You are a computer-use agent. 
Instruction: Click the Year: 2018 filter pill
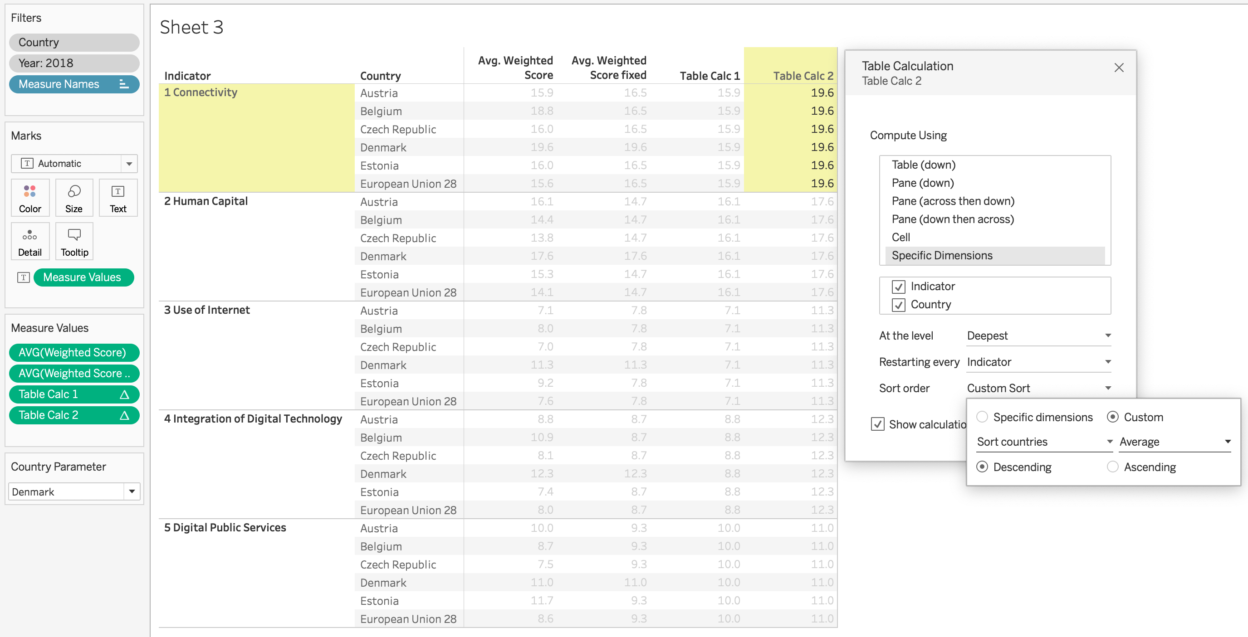point(74,63)
